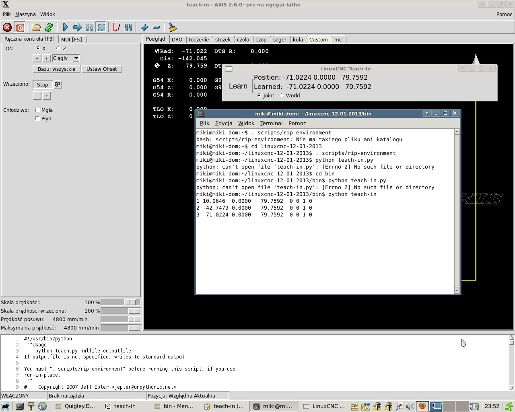Image resolution: width=515 pixels, height=412 pixels.
Task: Jog axis negative with minus button
Action: tap(37, 58)
